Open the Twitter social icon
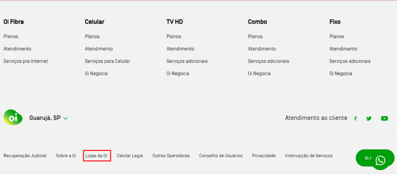Viewport: 397px width, 174px height. 369,118
